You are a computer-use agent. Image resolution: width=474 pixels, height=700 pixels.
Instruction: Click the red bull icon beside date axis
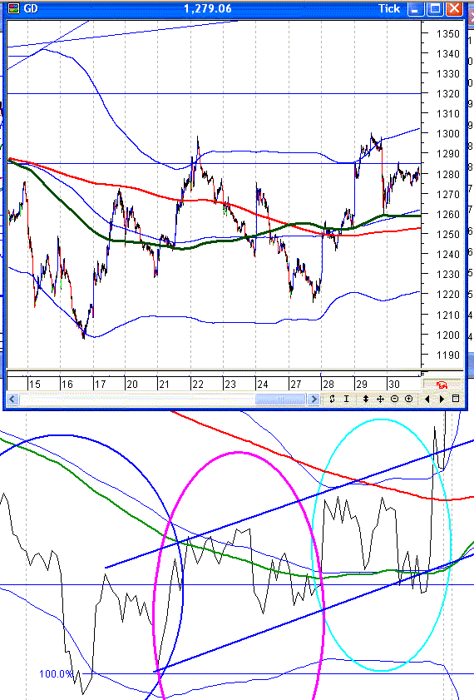pyautogui.click(x=442, y=385)
